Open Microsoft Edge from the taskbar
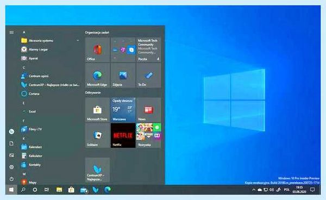This screenshot has width=326, height=200. 108,190
